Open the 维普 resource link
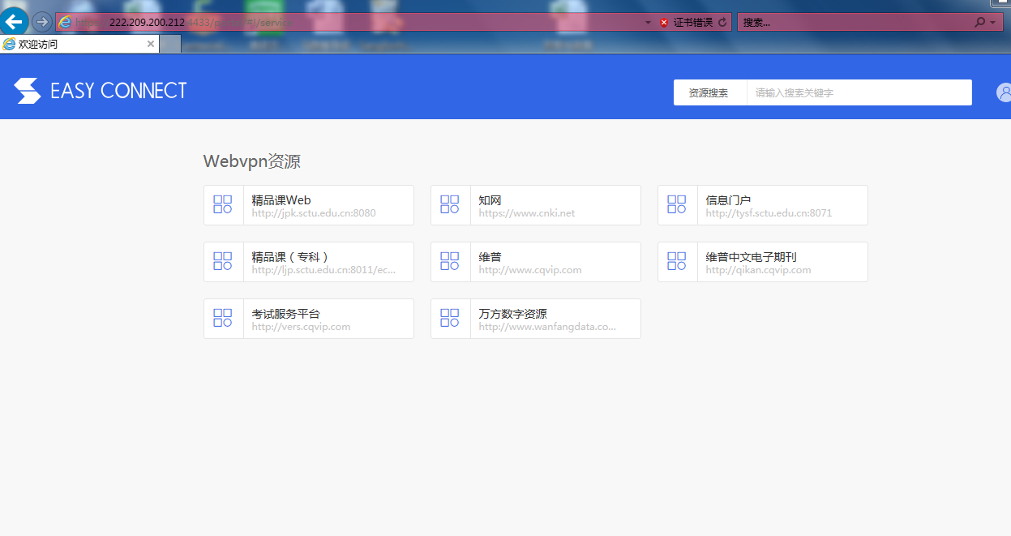The width and height of the screenshot is (1011, 536). pyautogui.click(x=536, y=262)
